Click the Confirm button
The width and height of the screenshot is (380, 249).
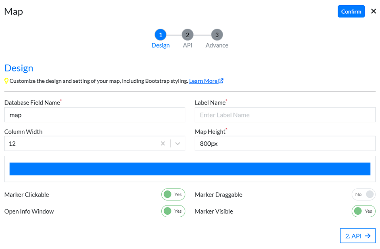click(351, 11)
